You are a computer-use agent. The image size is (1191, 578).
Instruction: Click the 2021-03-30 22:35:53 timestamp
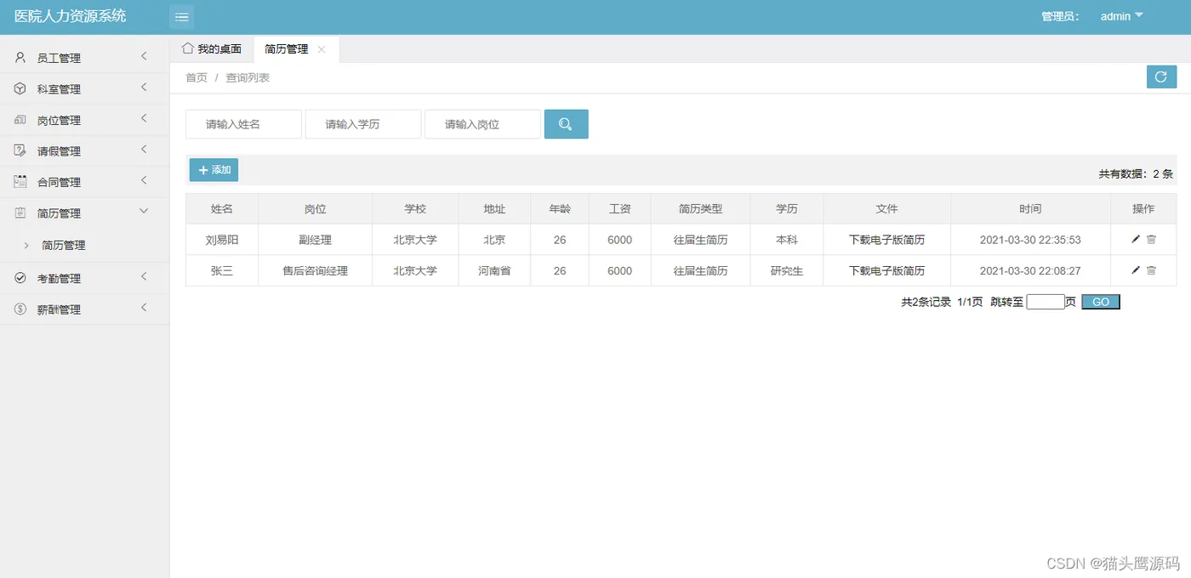1030,240
